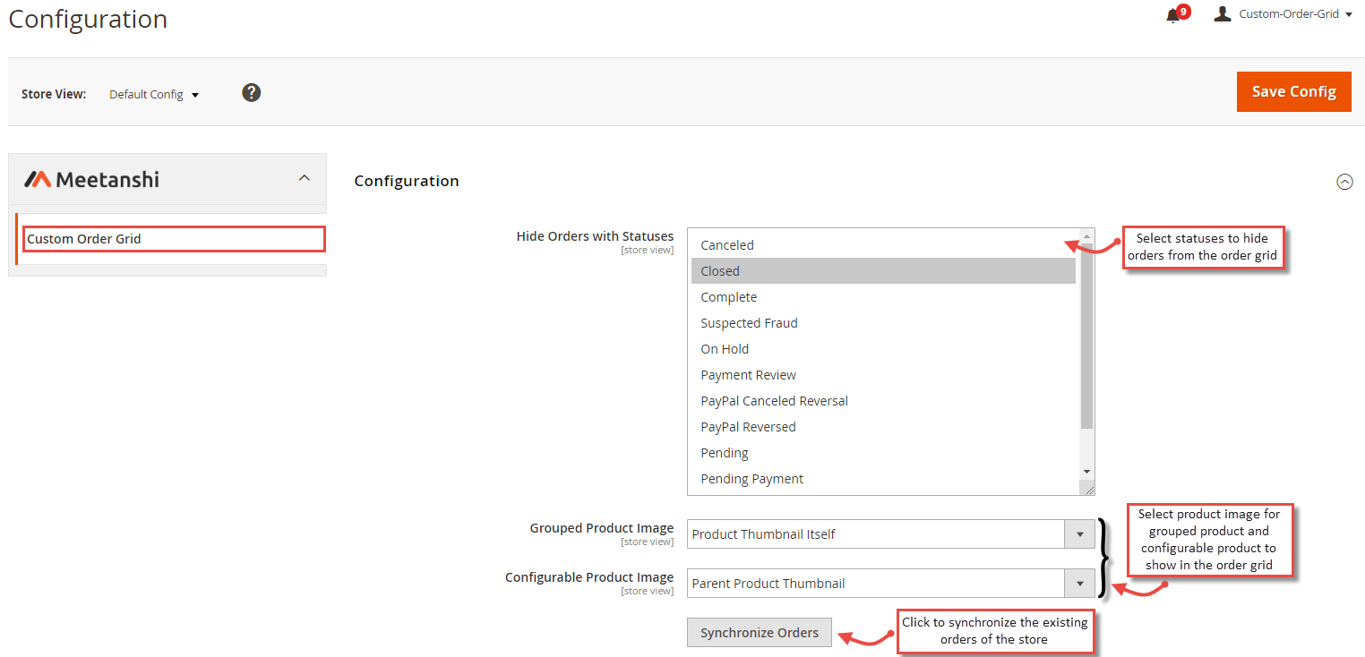Select PayPal Reversed in the status list
Viewport: 1365px width, 657px height.
tap(748, 426)
